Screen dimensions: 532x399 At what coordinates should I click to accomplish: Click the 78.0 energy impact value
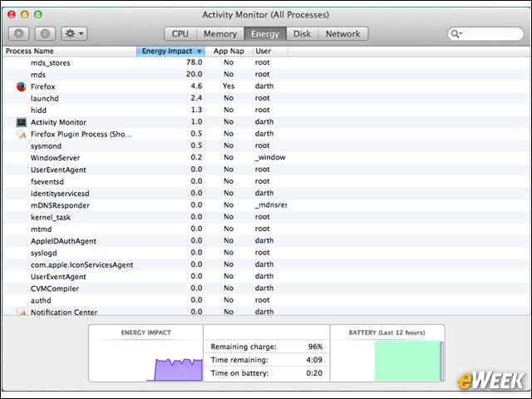(194, 62)
